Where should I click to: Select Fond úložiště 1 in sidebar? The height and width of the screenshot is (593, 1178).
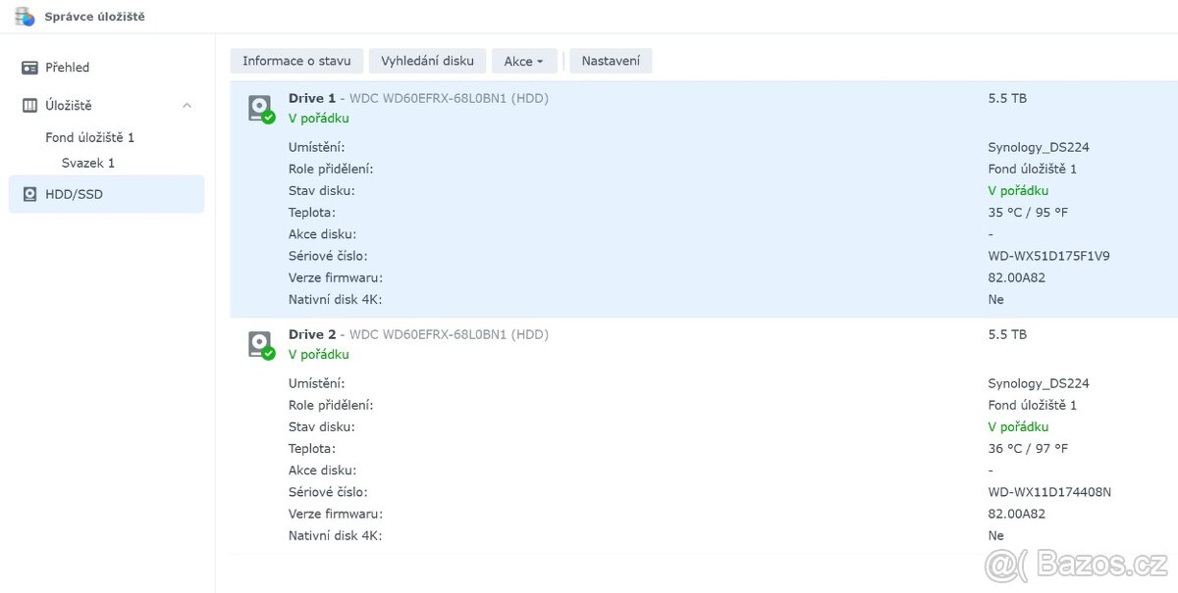[89, 137]
